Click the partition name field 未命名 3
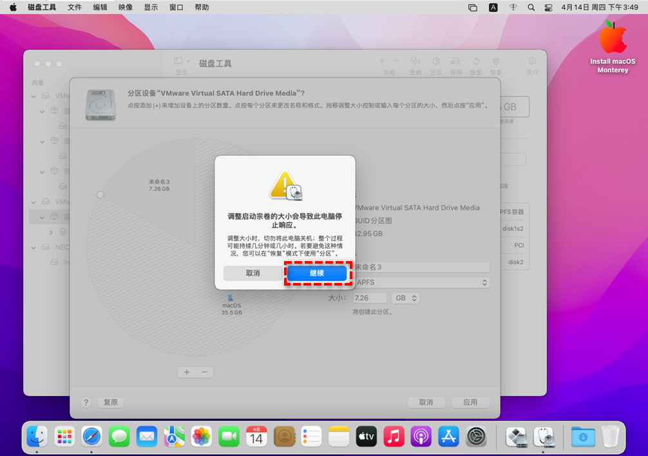 (423, 267)
